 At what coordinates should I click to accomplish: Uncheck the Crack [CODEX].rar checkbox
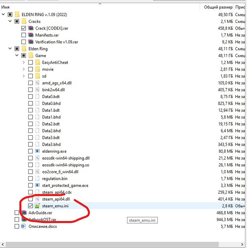coord(24,28)
